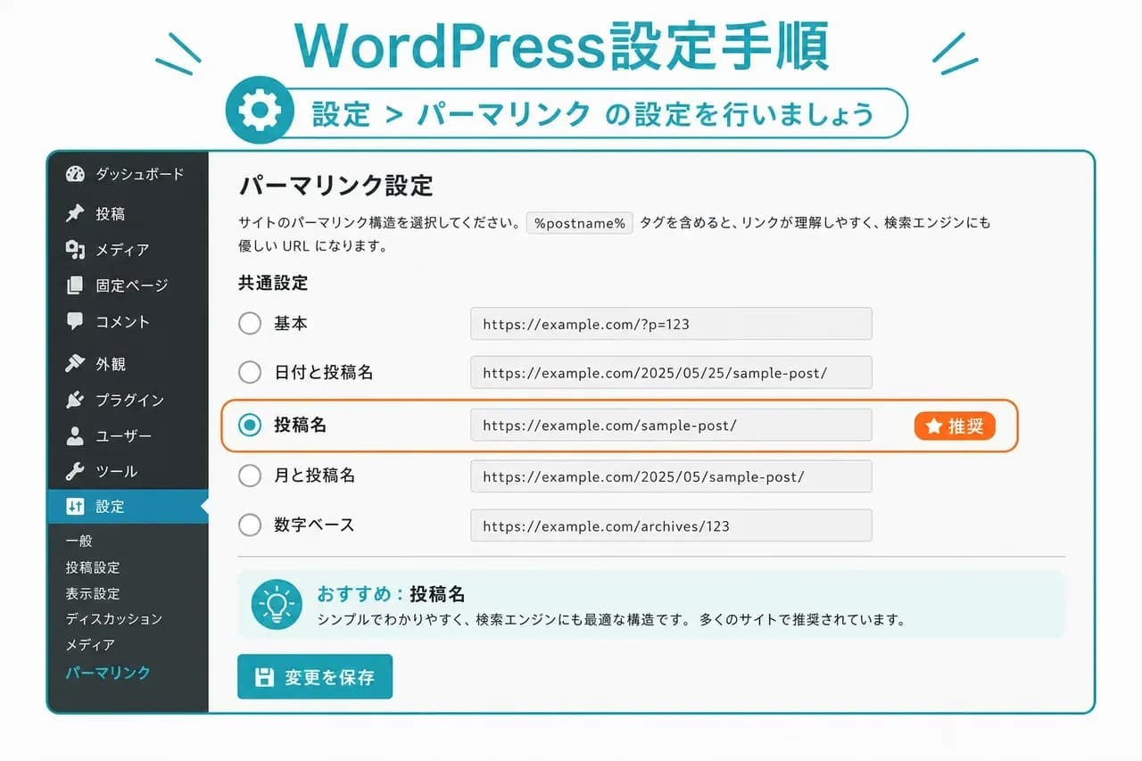Screen dimensions: 1142x761
Task: Click the pages icon beside 固定ページ
Action: [75, 285]
